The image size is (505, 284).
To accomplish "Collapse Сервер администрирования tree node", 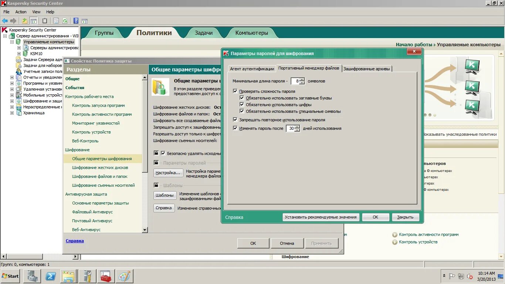I will [5, 36].
